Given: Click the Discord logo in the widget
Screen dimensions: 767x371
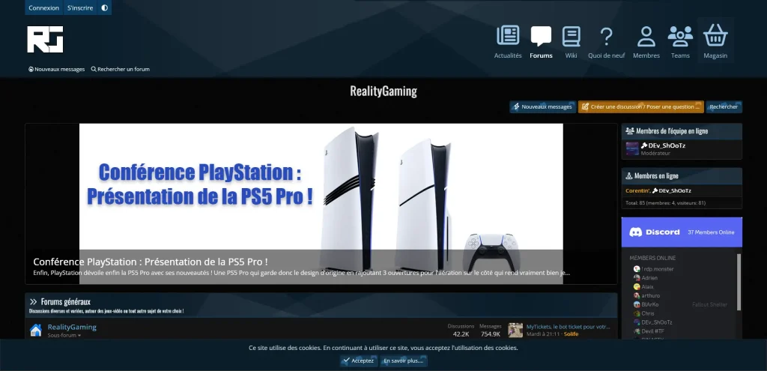Looking at the screenshot, I should pyautogui.click(x=655, y=232).
